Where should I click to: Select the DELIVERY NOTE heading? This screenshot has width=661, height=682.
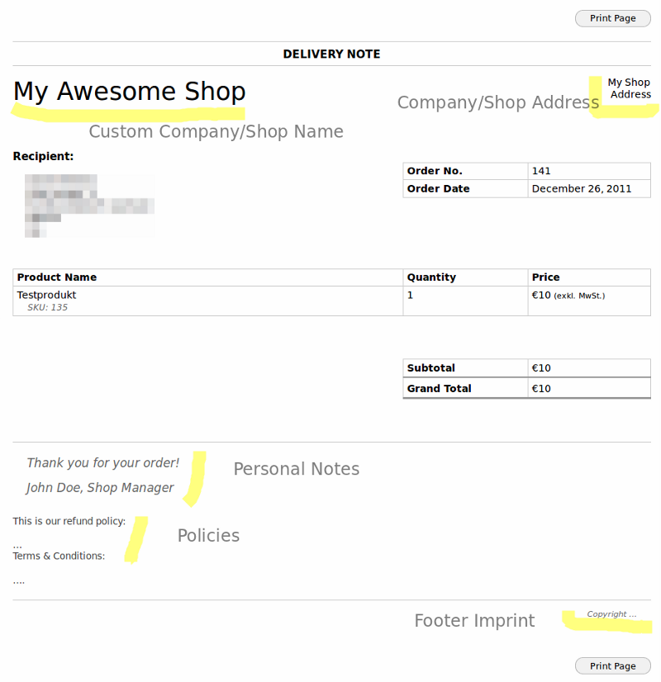point(331,54)
